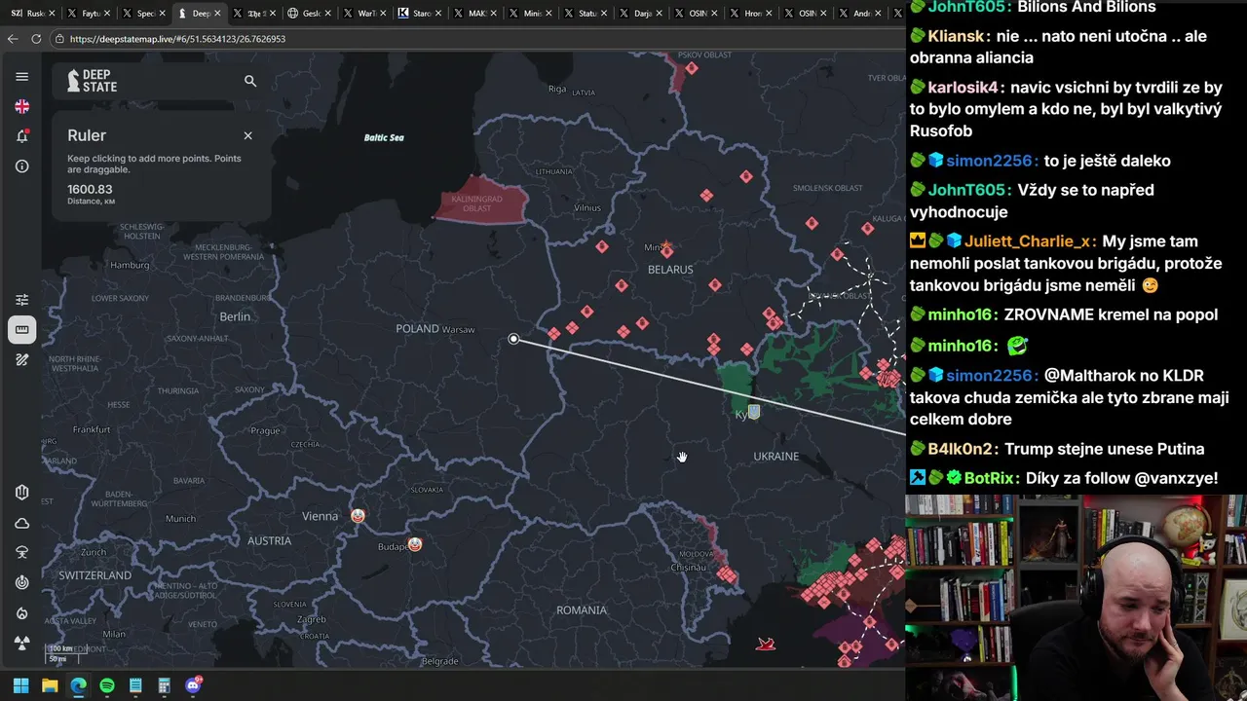1247x701 pixels.
Task: Click the ROMANIA country label
Action: 582,610
